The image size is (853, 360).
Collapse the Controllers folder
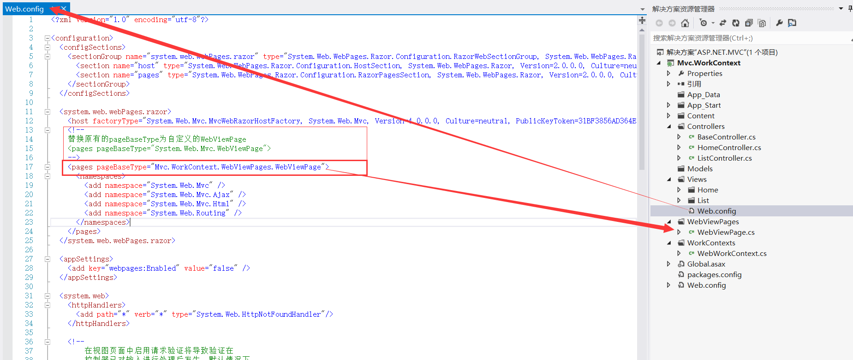[x=669, y=127]
